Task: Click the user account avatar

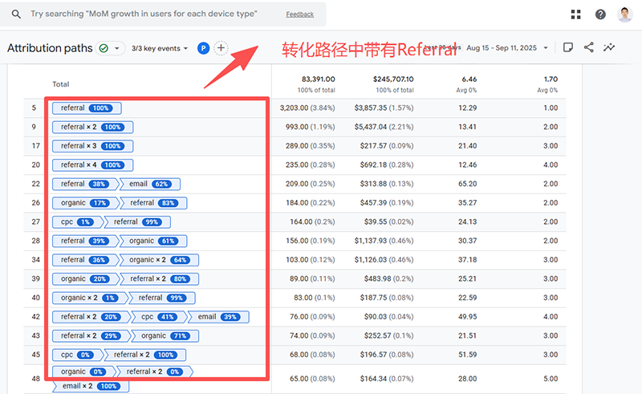Action: (625, 14)
